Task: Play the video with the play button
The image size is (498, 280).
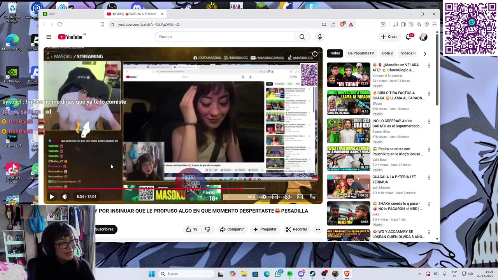Action: 52,197
